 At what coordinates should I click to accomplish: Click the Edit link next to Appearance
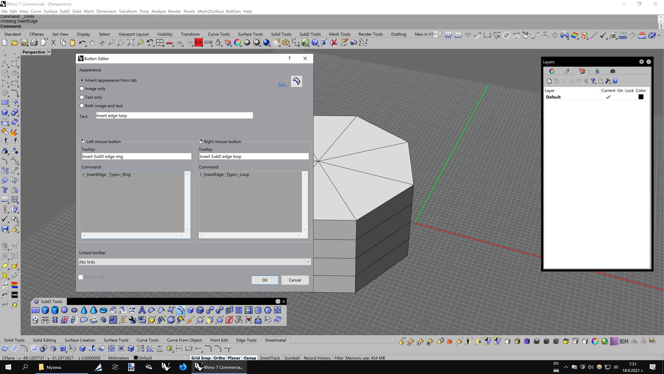coord(283,84)
